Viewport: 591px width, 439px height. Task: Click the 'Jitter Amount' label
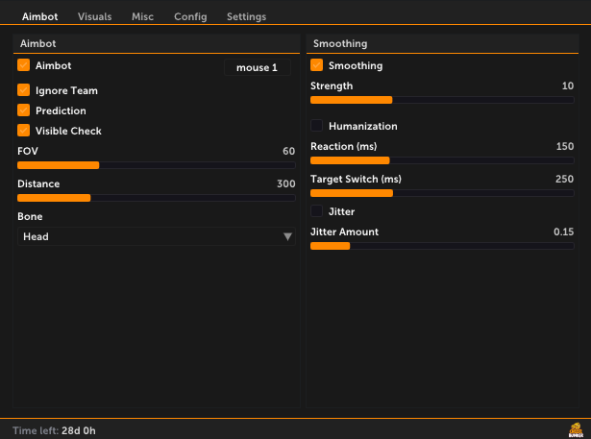pyautogui.click(x=344, y=232)
